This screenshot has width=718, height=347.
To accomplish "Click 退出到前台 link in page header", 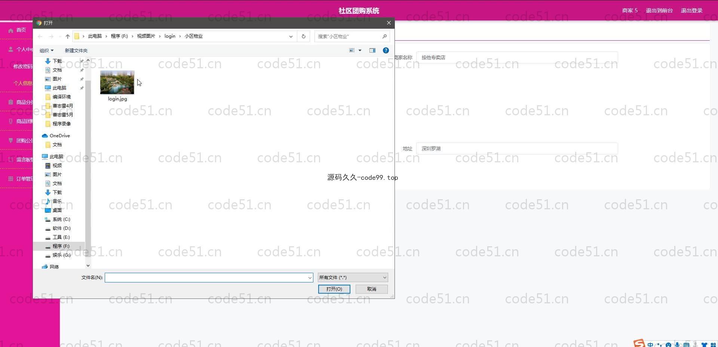I will click(659, 10).
